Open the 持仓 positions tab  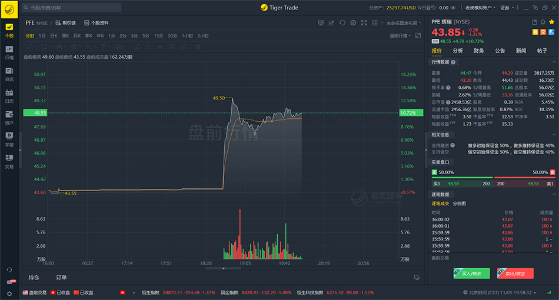coord(34,277)
